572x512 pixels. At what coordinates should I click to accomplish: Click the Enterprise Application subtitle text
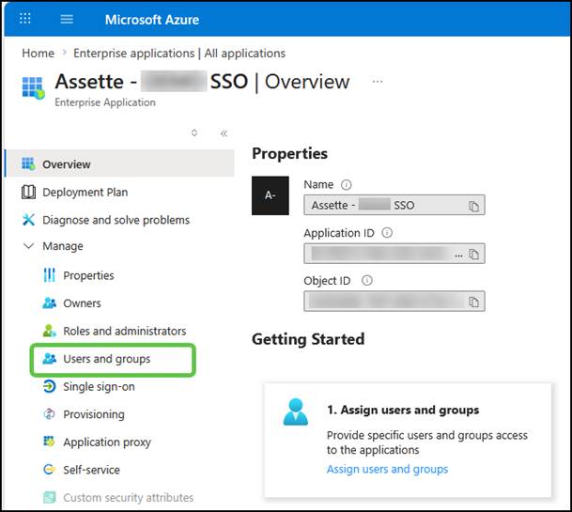pyautogui.click(x=105, y=102)
